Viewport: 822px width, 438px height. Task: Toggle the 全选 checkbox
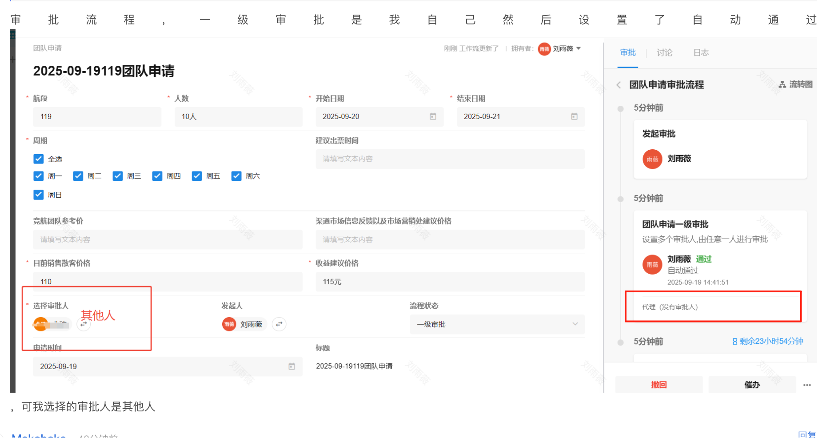39,159
